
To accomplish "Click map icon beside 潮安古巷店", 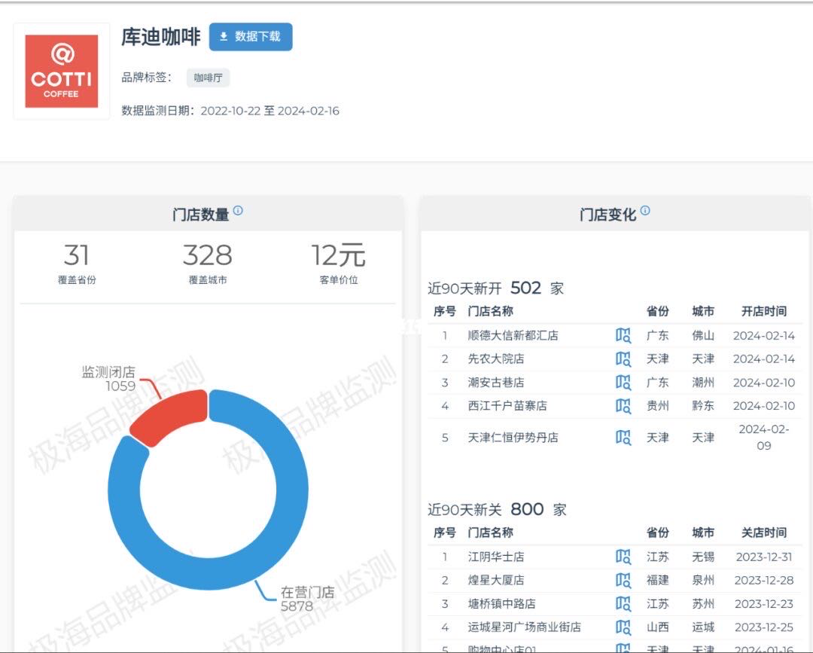I will (x=623, y=382).
